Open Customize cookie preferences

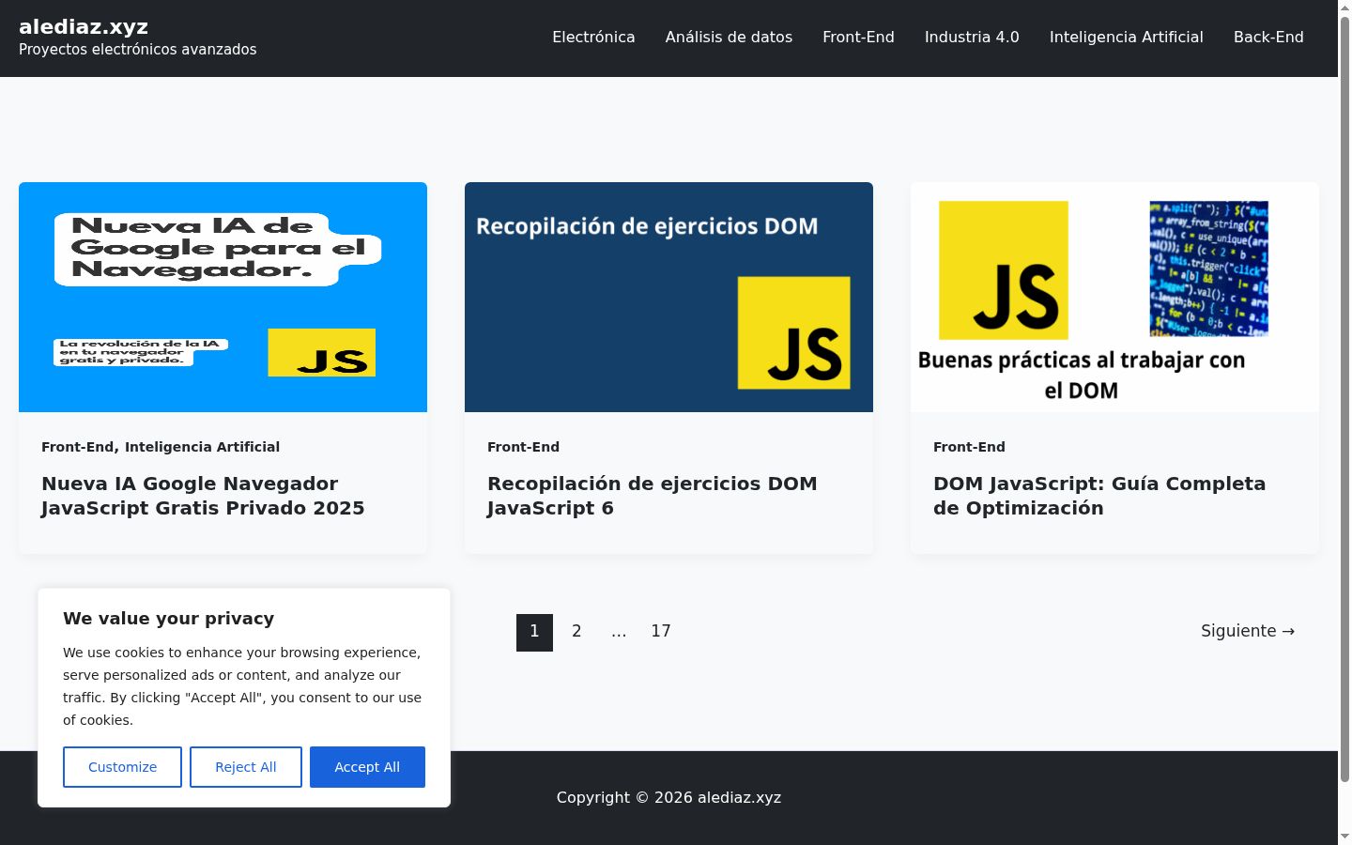[x=122, y=767]
